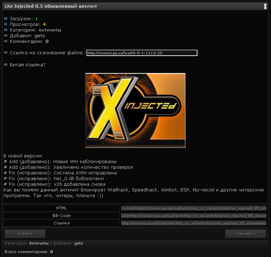Image resolution: width=271 pixels, height=257 pixels.
Task: Select the BB-Code field
Action: 194,216
